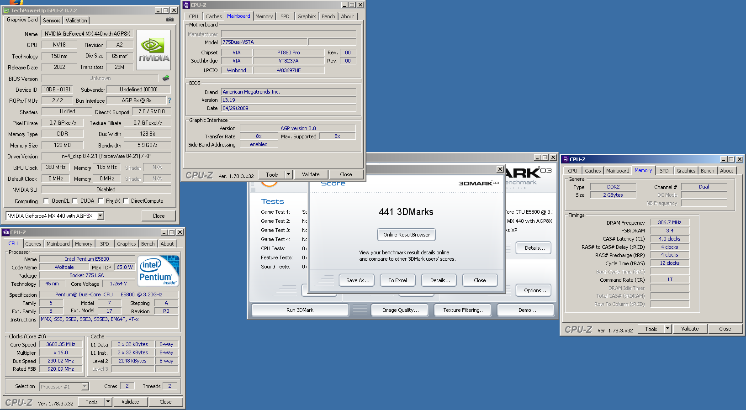Click the mainboard Model field 775Dual-VSTA
Viewport: 746px width, 410px height.
[264, 42]
